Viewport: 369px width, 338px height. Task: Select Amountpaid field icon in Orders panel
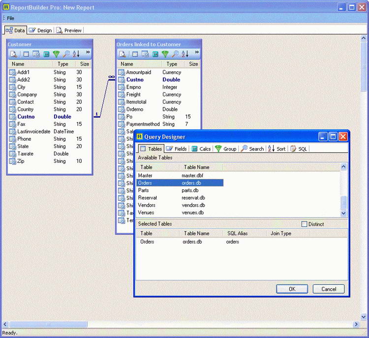122,72
